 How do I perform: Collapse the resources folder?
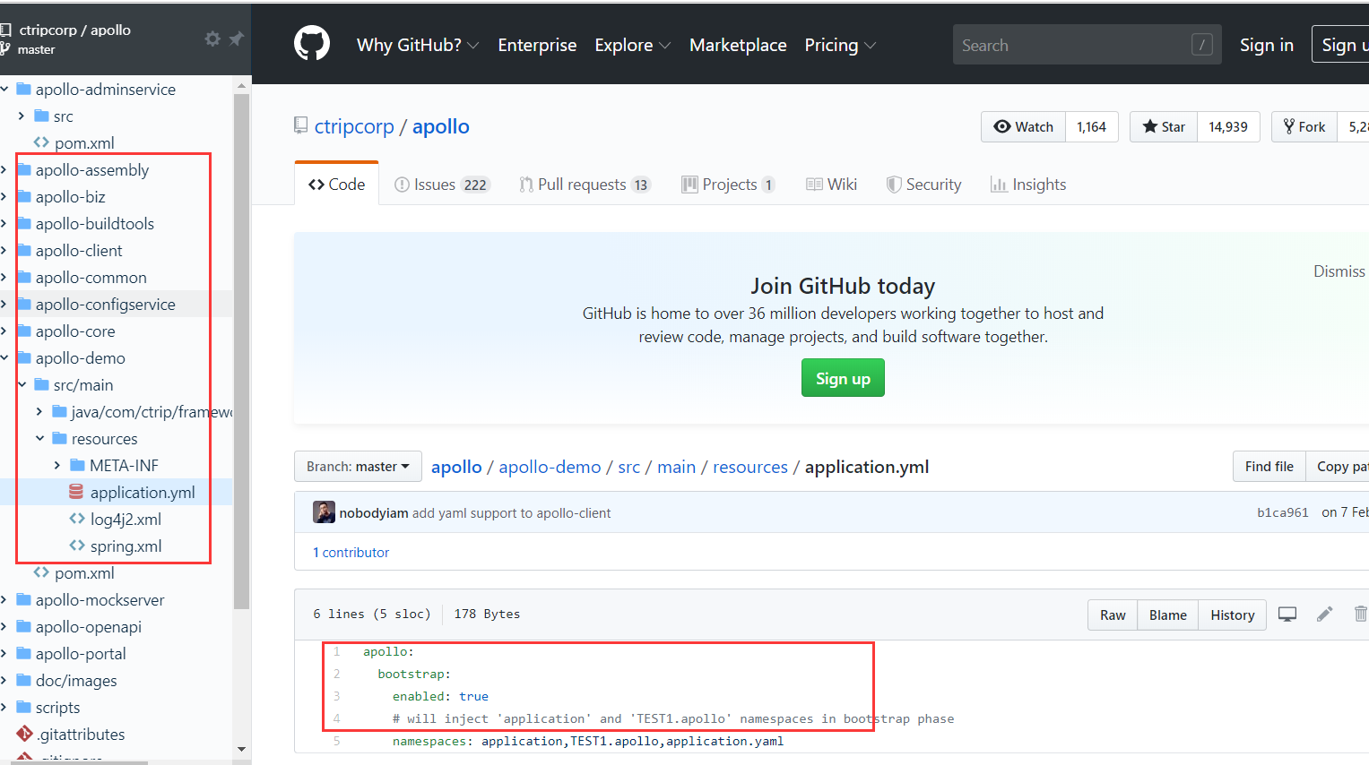tap(39, 438)
